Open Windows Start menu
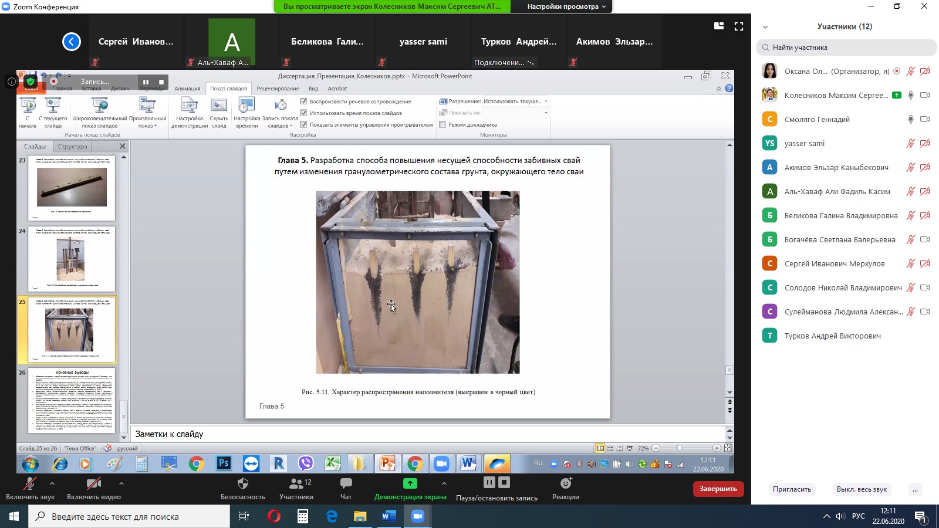The image size is (939, 528). coord(14,516)
